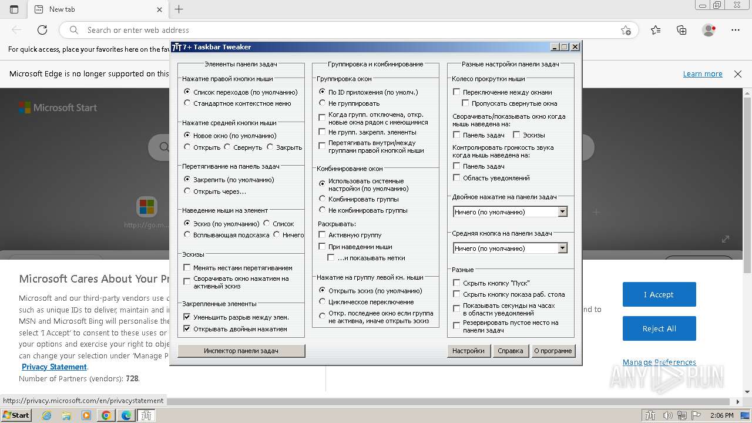Dismiss the Edge not supported notification

[738, 74]
